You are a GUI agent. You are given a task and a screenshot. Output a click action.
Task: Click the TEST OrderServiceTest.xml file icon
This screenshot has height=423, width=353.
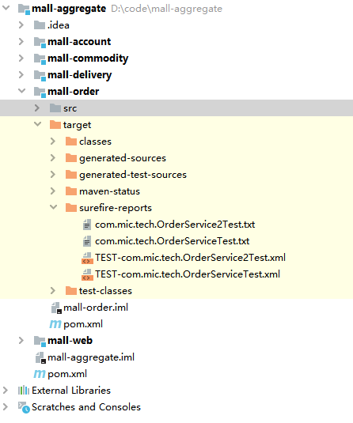click(87, 274)
